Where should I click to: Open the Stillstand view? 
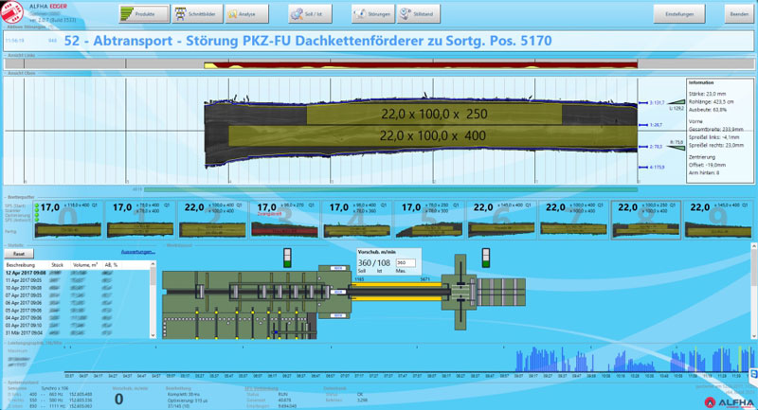[x=426, y=14]
